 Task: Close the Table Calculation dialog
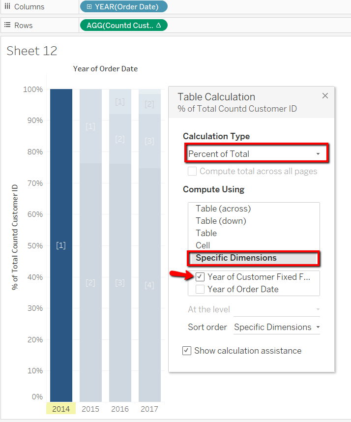(325, 96)
